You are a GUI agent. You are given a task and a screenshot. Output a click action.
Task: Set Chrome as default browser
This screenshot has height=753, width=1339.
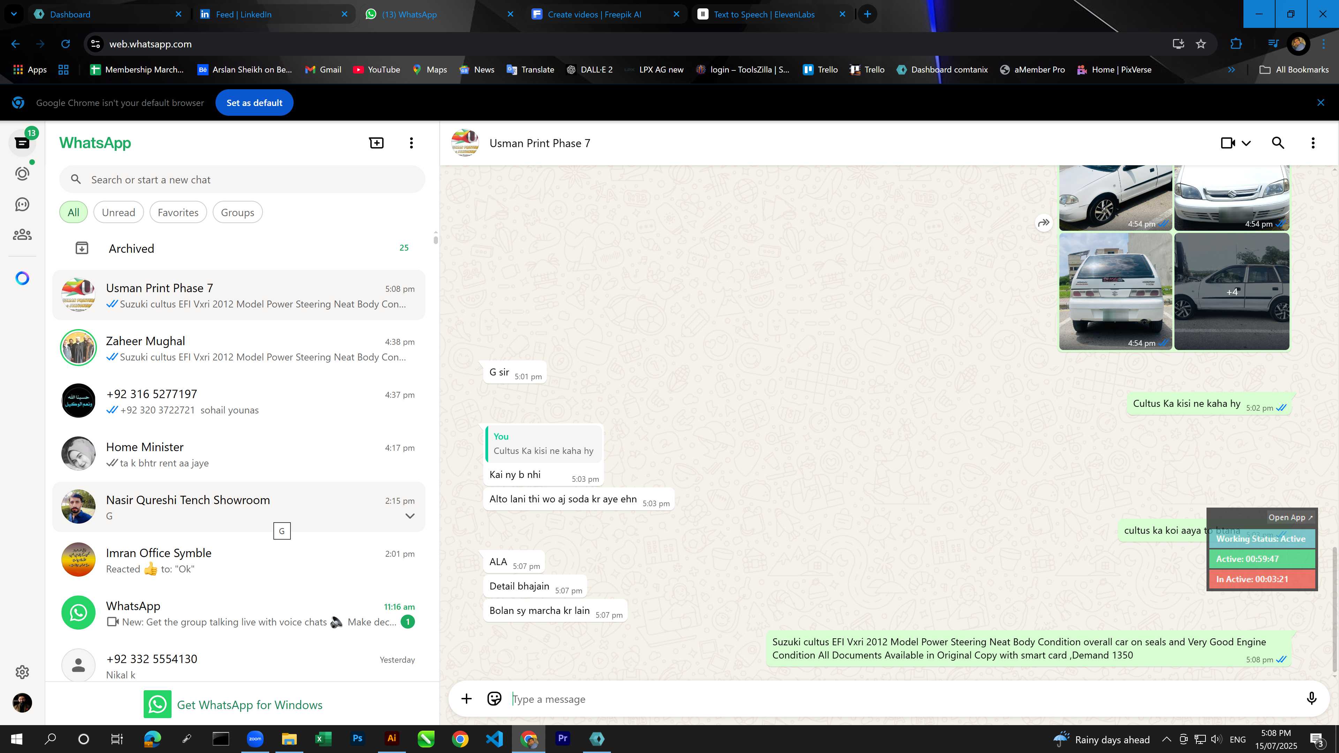254,103
